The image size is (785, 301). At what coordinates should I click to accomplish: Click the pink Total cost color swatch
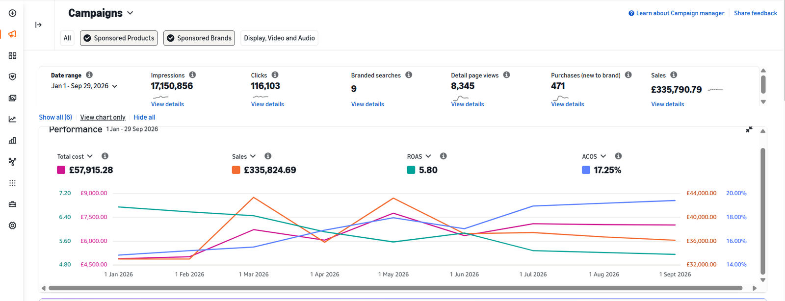coord(61,170)
